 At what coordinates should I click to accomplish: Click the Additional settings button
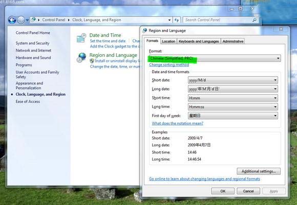click(x=259, y=171)
